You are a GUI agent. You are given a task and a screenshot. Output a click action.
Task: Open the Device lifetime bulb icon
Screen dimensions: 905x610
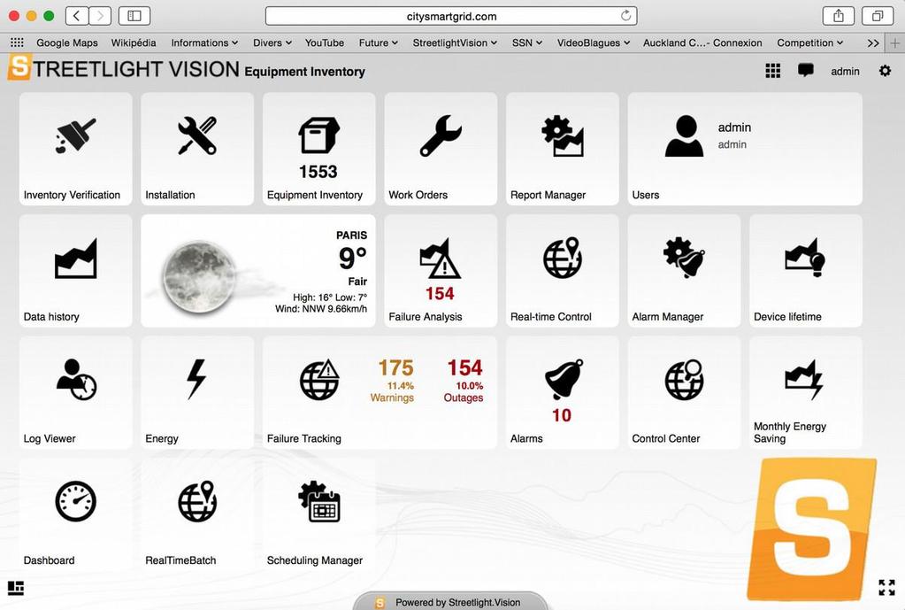(x=805, y=258)
